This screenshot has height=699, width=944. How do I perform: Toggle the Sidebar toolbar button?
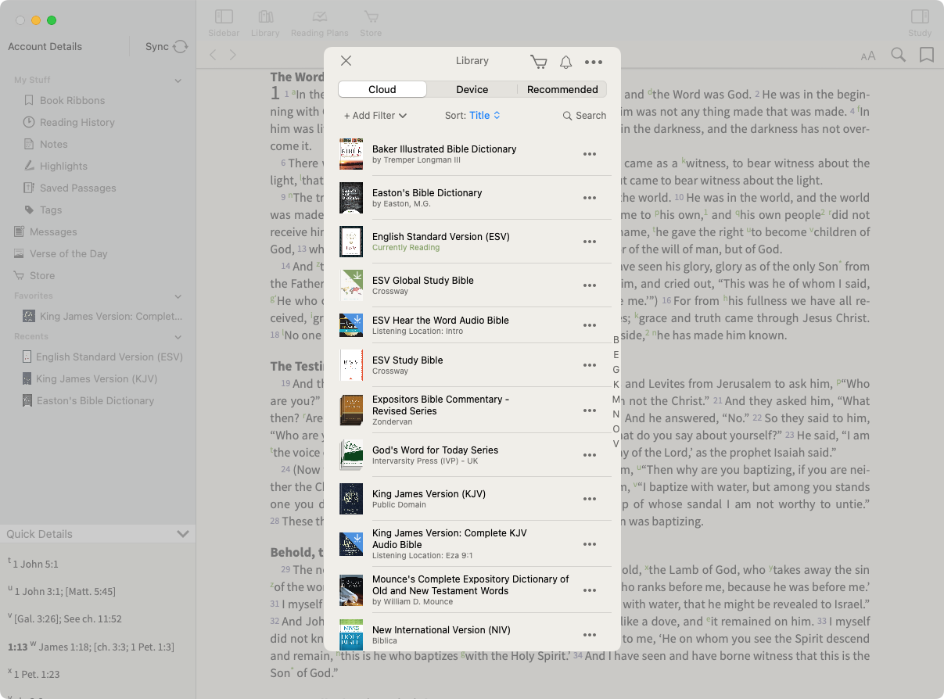pyautogui.click(x=224, y=23)
